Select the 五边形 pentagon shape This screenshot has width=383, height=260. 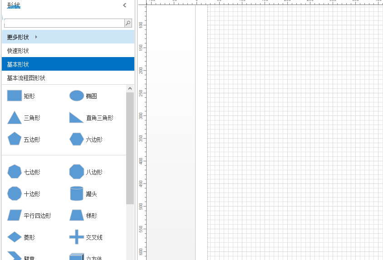click(15, 140)
